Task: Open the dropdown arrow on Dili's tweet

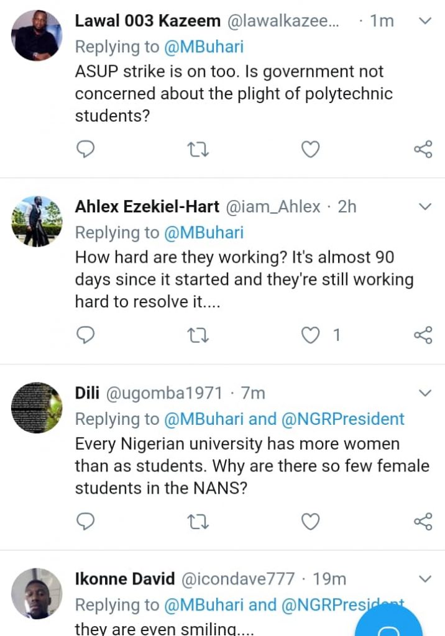Action: click(x=425, y=393)
